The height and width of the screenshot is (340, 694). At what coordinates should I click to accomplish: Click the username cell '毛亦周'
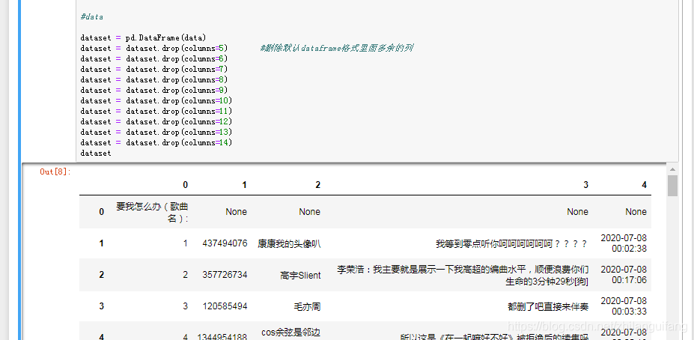(307, 306)
